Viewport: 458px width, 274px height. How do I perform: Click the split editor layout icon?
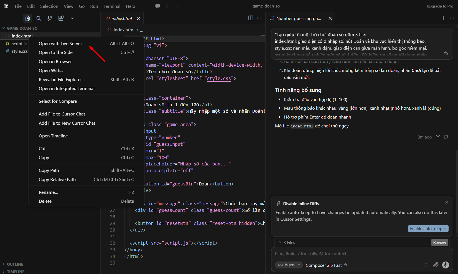pos(251,18)
